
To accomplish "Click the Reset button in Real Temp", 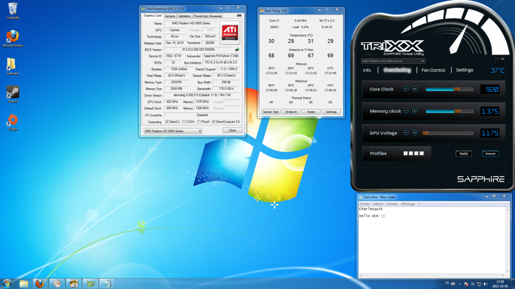I will coord(311,112).
